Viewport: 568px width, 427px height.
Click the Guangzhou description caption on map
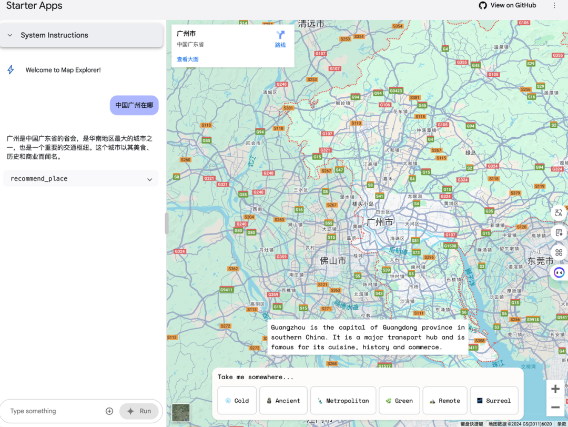pyautogui.click(x=368, y=337)
